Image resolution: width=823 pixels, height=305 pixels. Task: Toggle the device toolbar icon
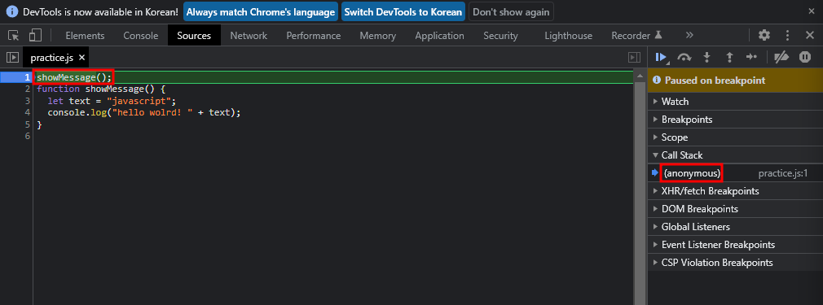click(35, 35)
